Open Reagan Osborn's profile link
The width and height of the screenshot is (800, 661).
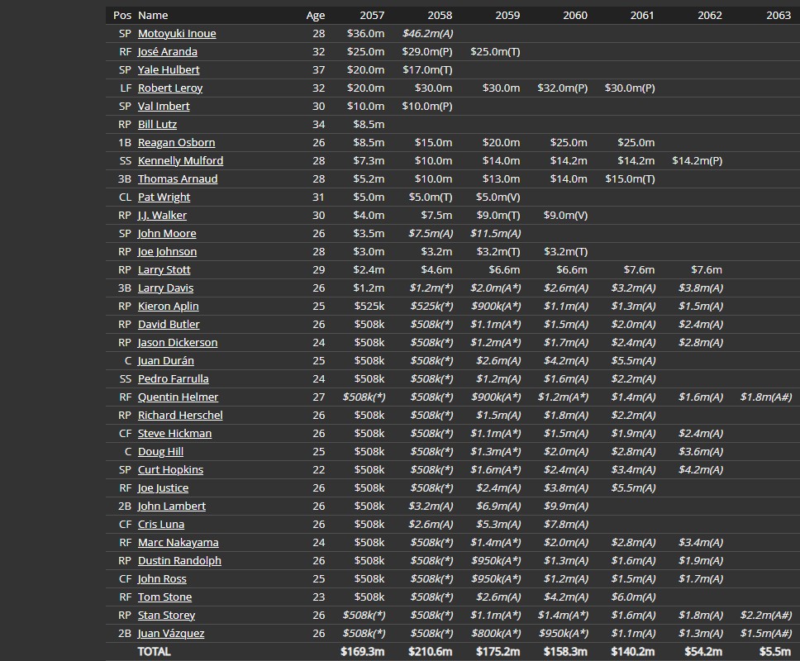pos(176,143)
